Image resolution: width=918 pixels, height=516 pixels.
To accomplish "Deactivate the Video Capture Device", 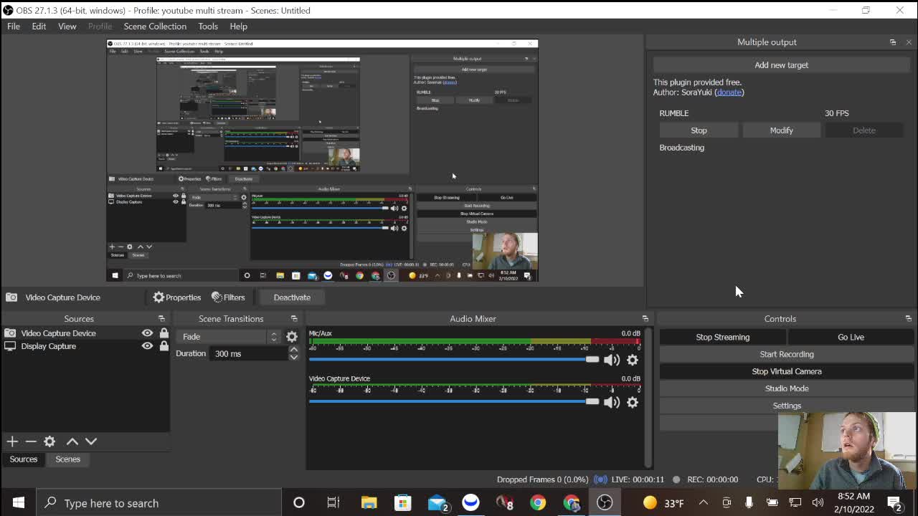I will (x=292, y=297).
